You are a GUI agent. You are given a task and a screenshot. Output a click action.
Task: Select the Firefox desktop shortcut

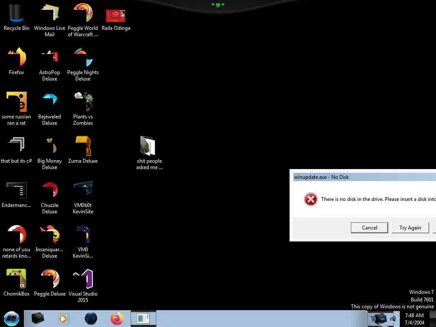[x=17, y=61]
